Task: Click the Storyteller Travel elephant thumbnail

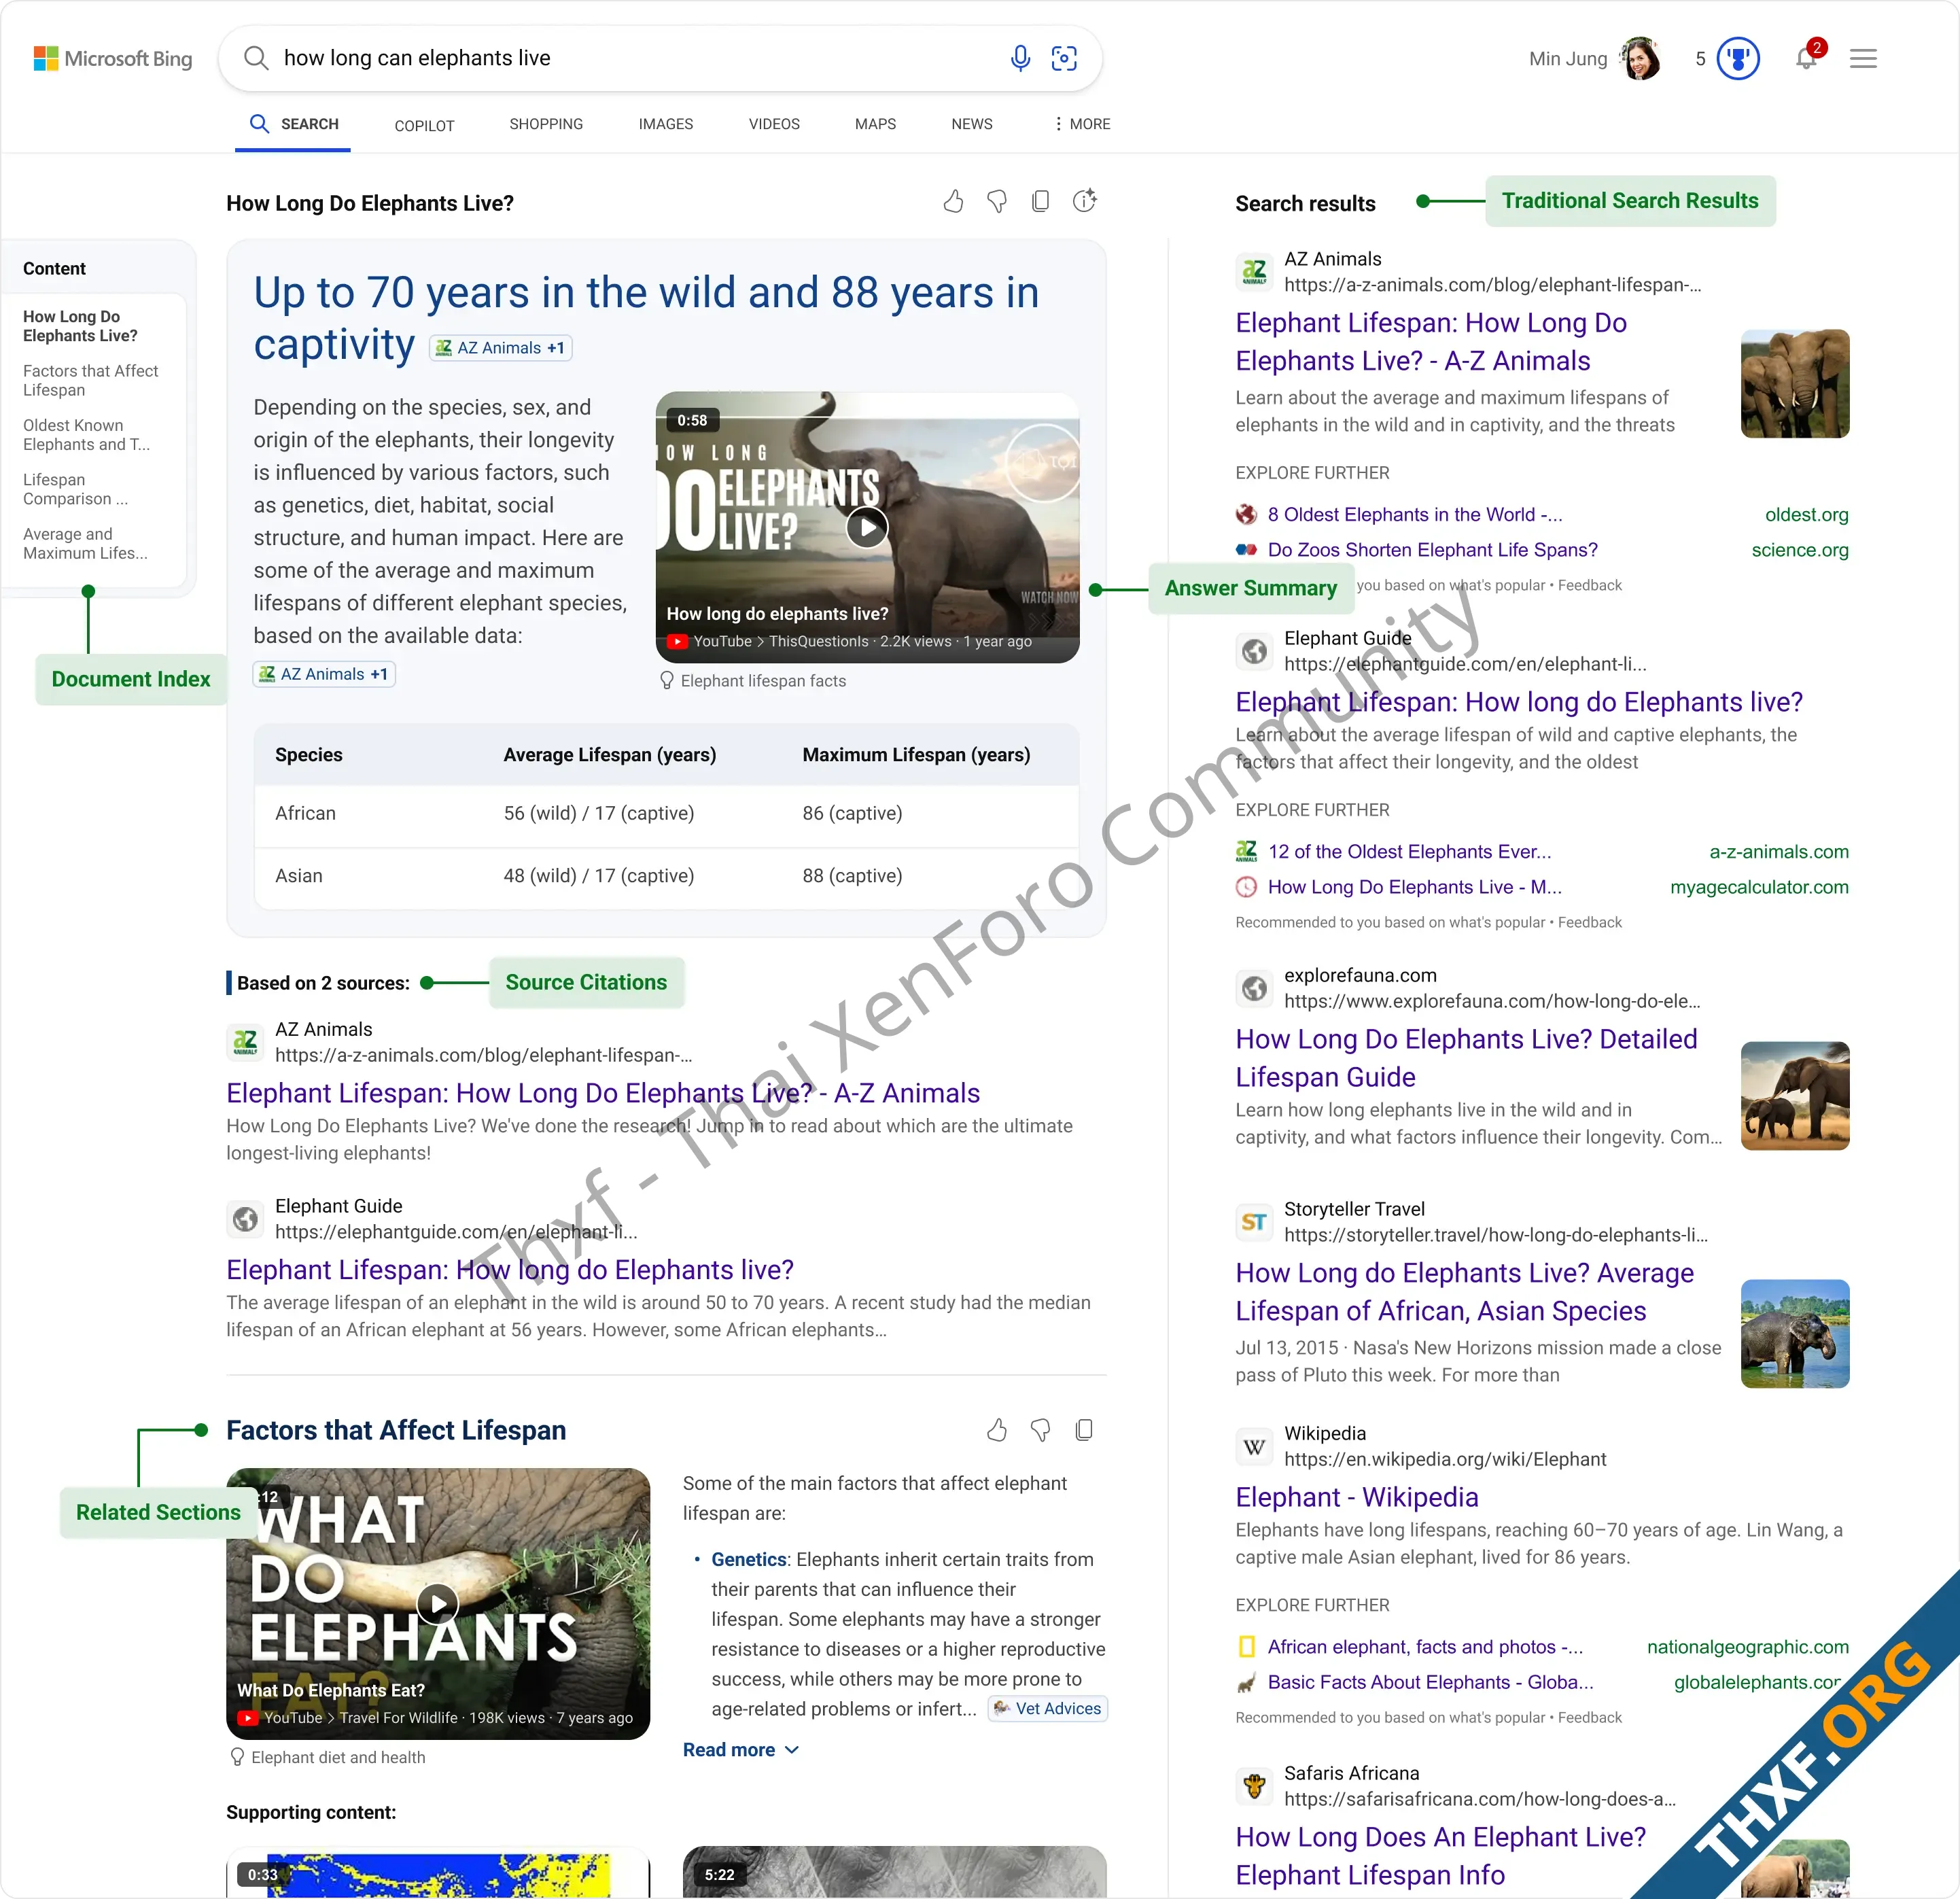Action: (x=1795, y=1334)
